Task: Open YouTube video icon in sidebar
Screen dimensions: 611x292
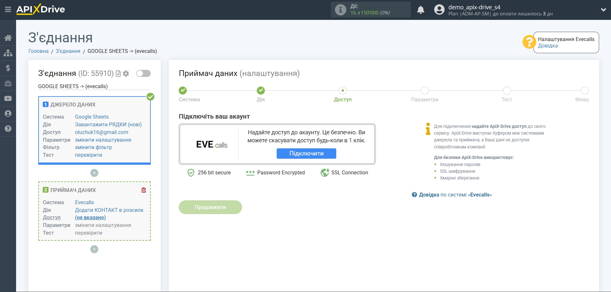Action: [x=8, y=98]
